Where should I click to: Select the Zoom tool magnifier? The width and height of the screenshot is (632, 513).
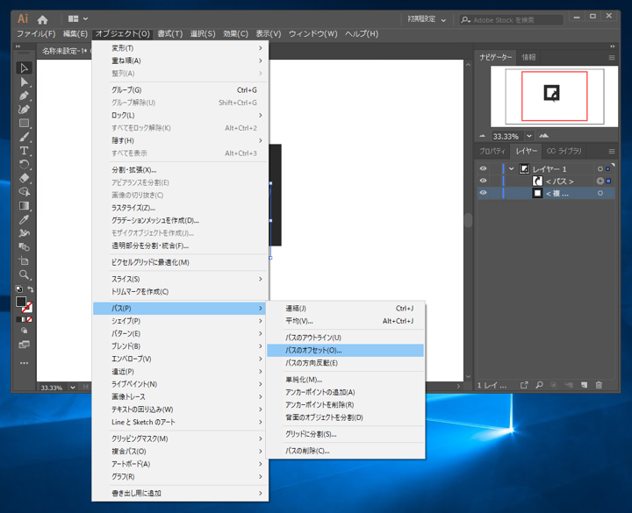point(24,274)
